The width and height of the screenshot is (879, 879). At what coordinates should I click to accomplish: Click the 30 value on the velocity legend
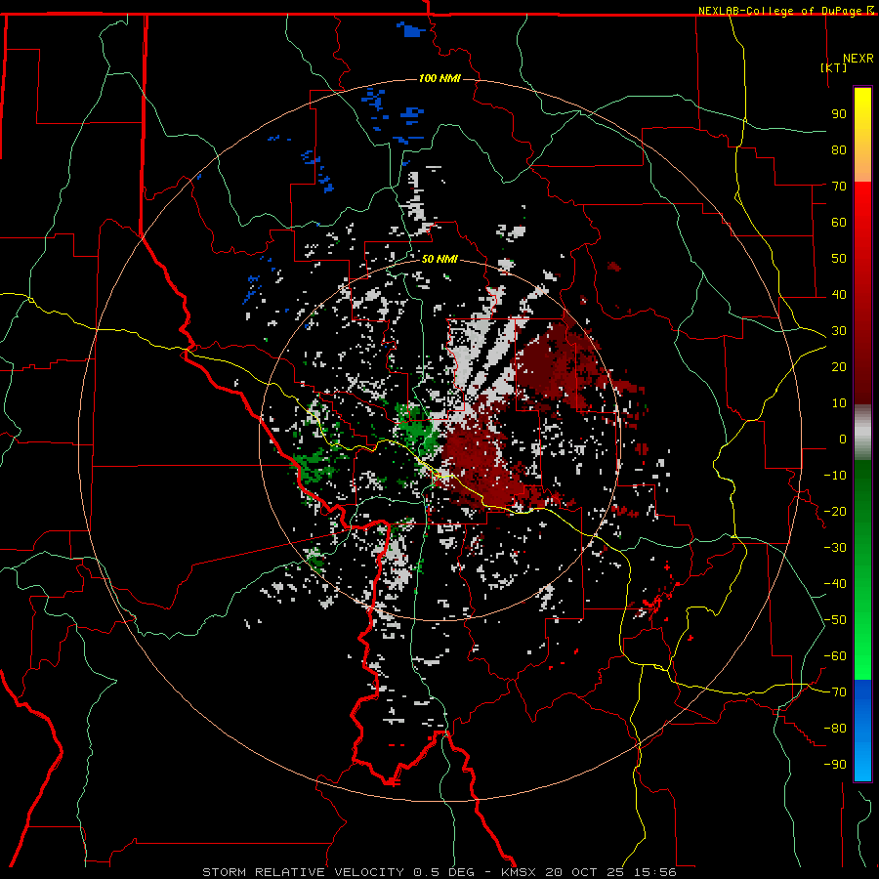click(x=839, y=331)
